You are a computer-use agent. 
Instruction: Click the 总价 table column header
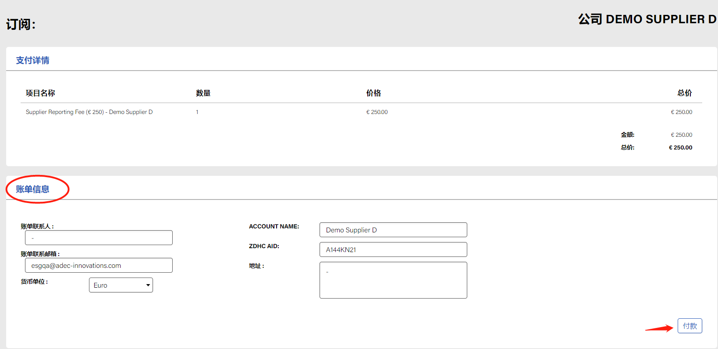[684, 93]
